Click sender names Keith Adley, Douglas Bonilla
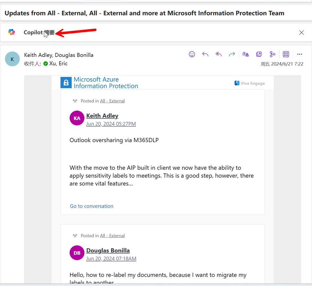The image size is (312, 286). click(x=59, y=55)
